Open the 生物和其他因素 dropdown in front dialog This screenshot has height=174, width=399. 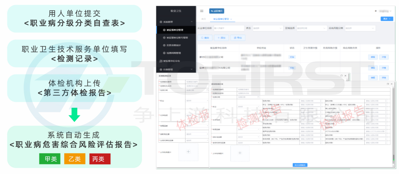pos(249,143)
